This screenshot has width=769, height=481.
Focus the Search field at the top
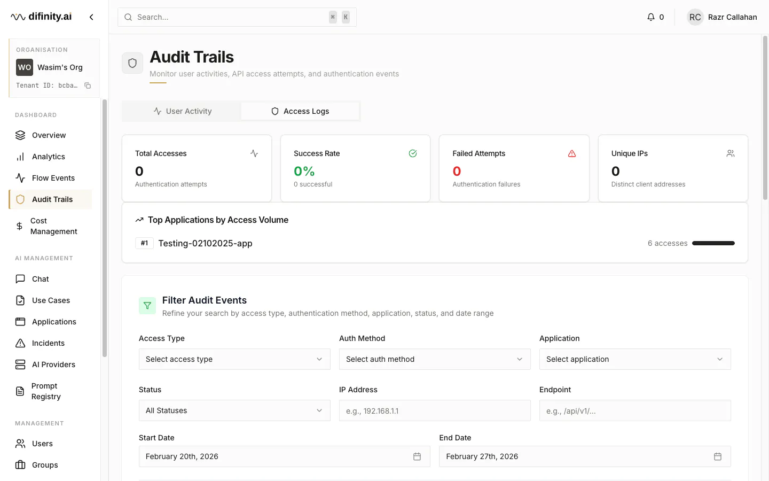pos(237,17)
